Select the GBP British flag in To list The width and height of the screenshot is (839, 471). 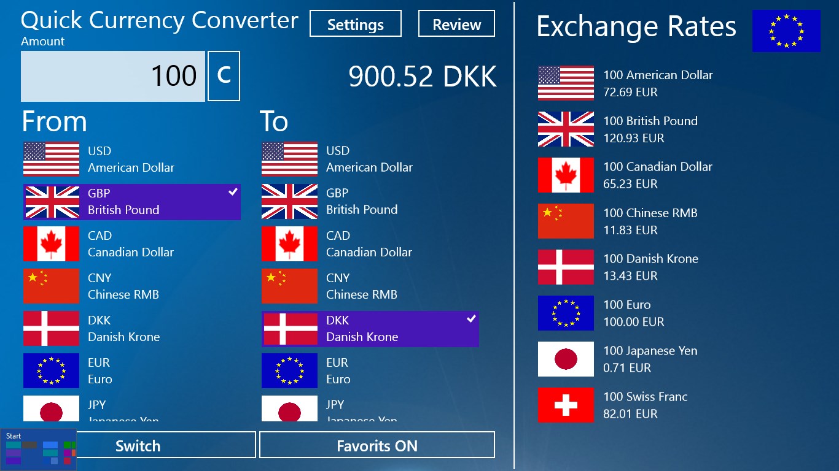pyautogui.click(x=289, y=201)
